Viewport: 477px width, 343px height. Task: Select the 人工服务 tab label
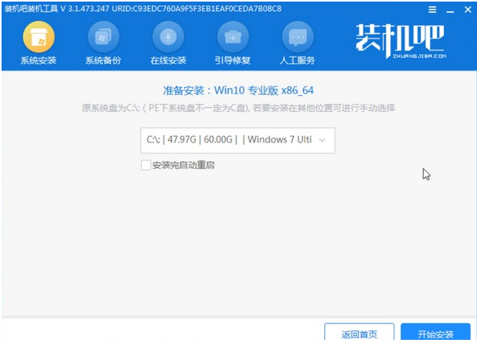[297, 61]
